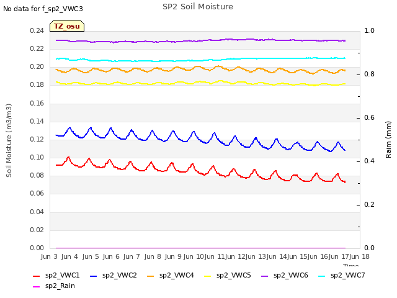Screen dimensions: 397x298
Task: Click the Jun 8 date tick label
Action: point(153,256)
